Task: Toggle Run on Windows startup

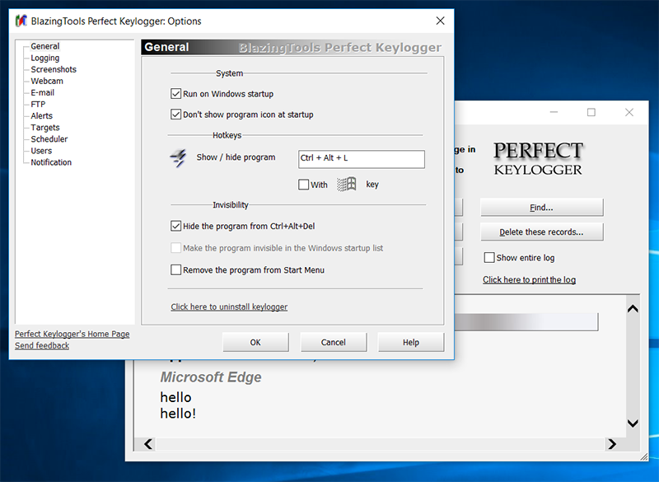Action: click(x=175, y=94)
